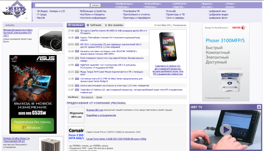Click the comment badge of the 15:54 news item
Screen dimensions: 264x151
(77, 45)
